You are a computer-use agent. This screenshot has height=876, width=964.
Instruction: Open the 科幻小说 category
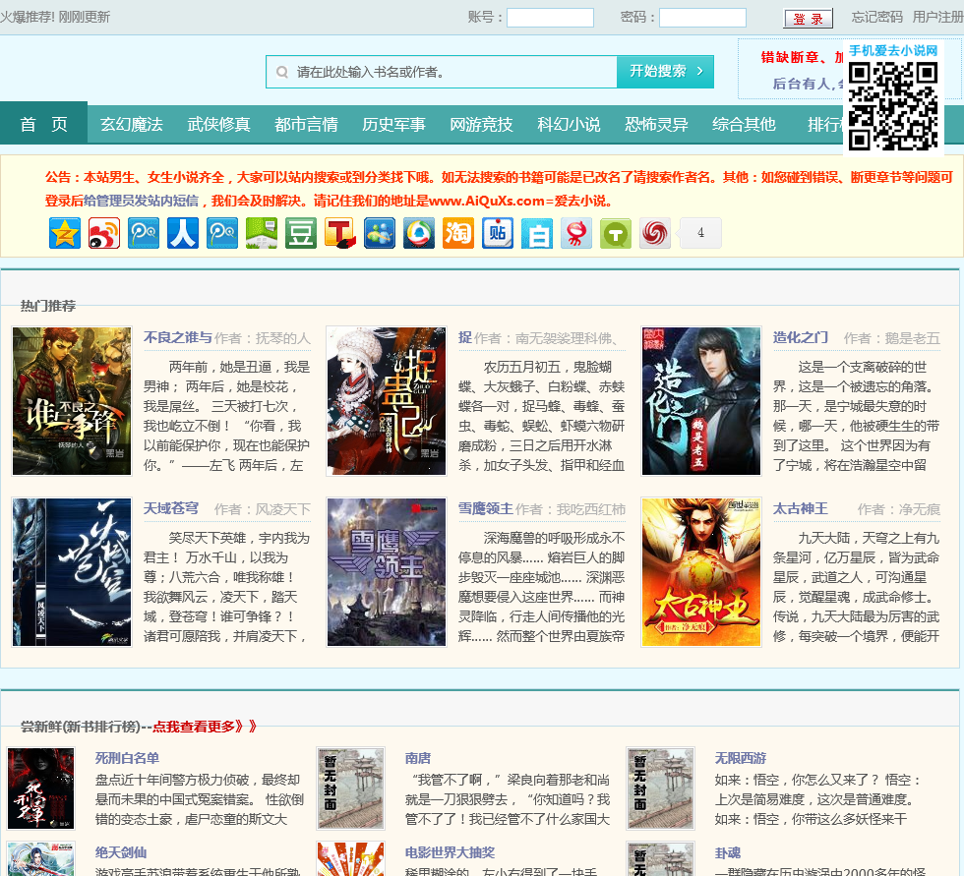click(x=569, y=124)
